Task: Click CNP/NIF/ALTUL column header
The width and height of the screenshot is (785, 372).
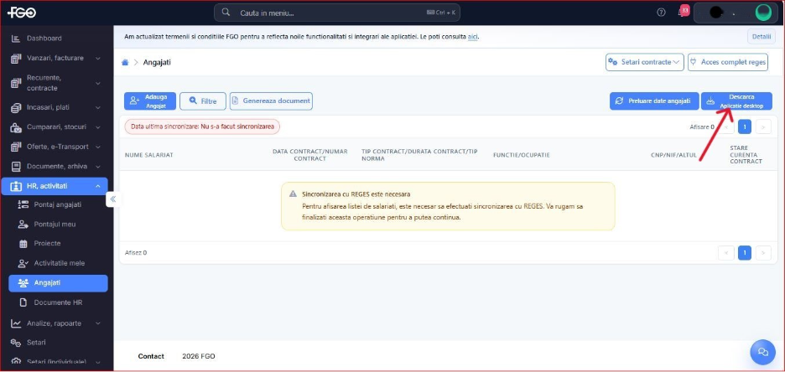Action: coord(673,155)
